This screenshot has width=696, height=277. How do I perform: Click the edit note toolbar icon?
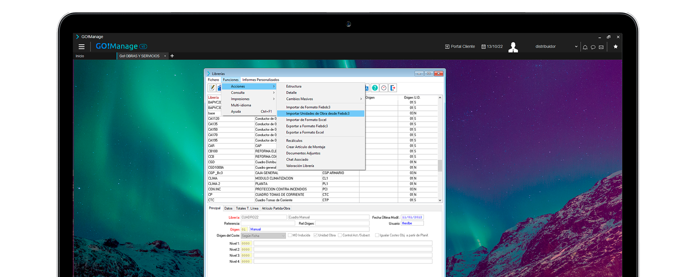212,88
